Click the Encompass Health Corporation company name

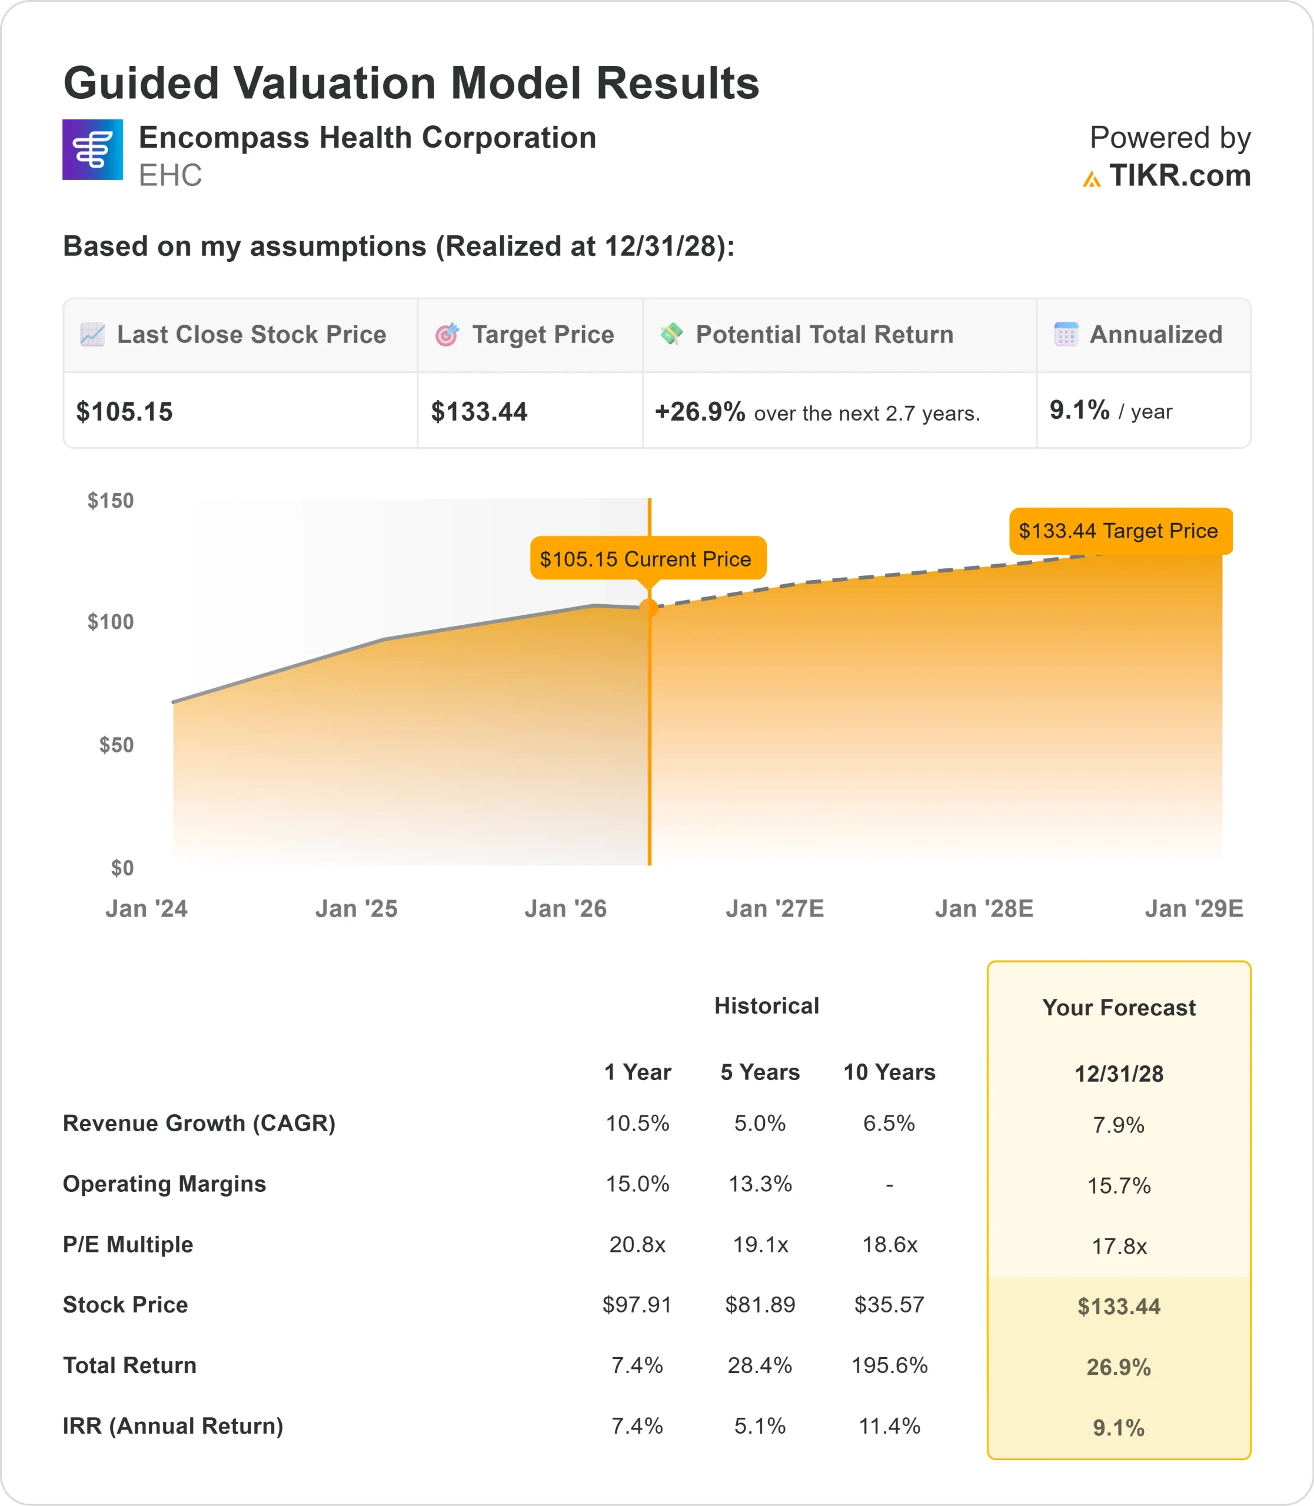367,138
